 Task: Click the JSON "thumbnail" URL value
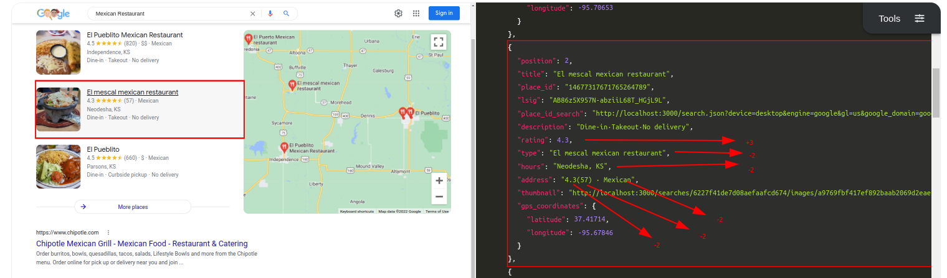[x=750, y=193]
